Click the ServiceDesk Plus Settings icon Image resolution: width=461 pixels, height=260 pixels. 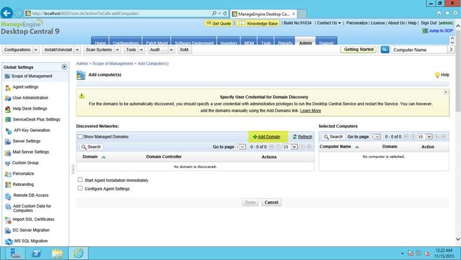(x=8, y=120)
